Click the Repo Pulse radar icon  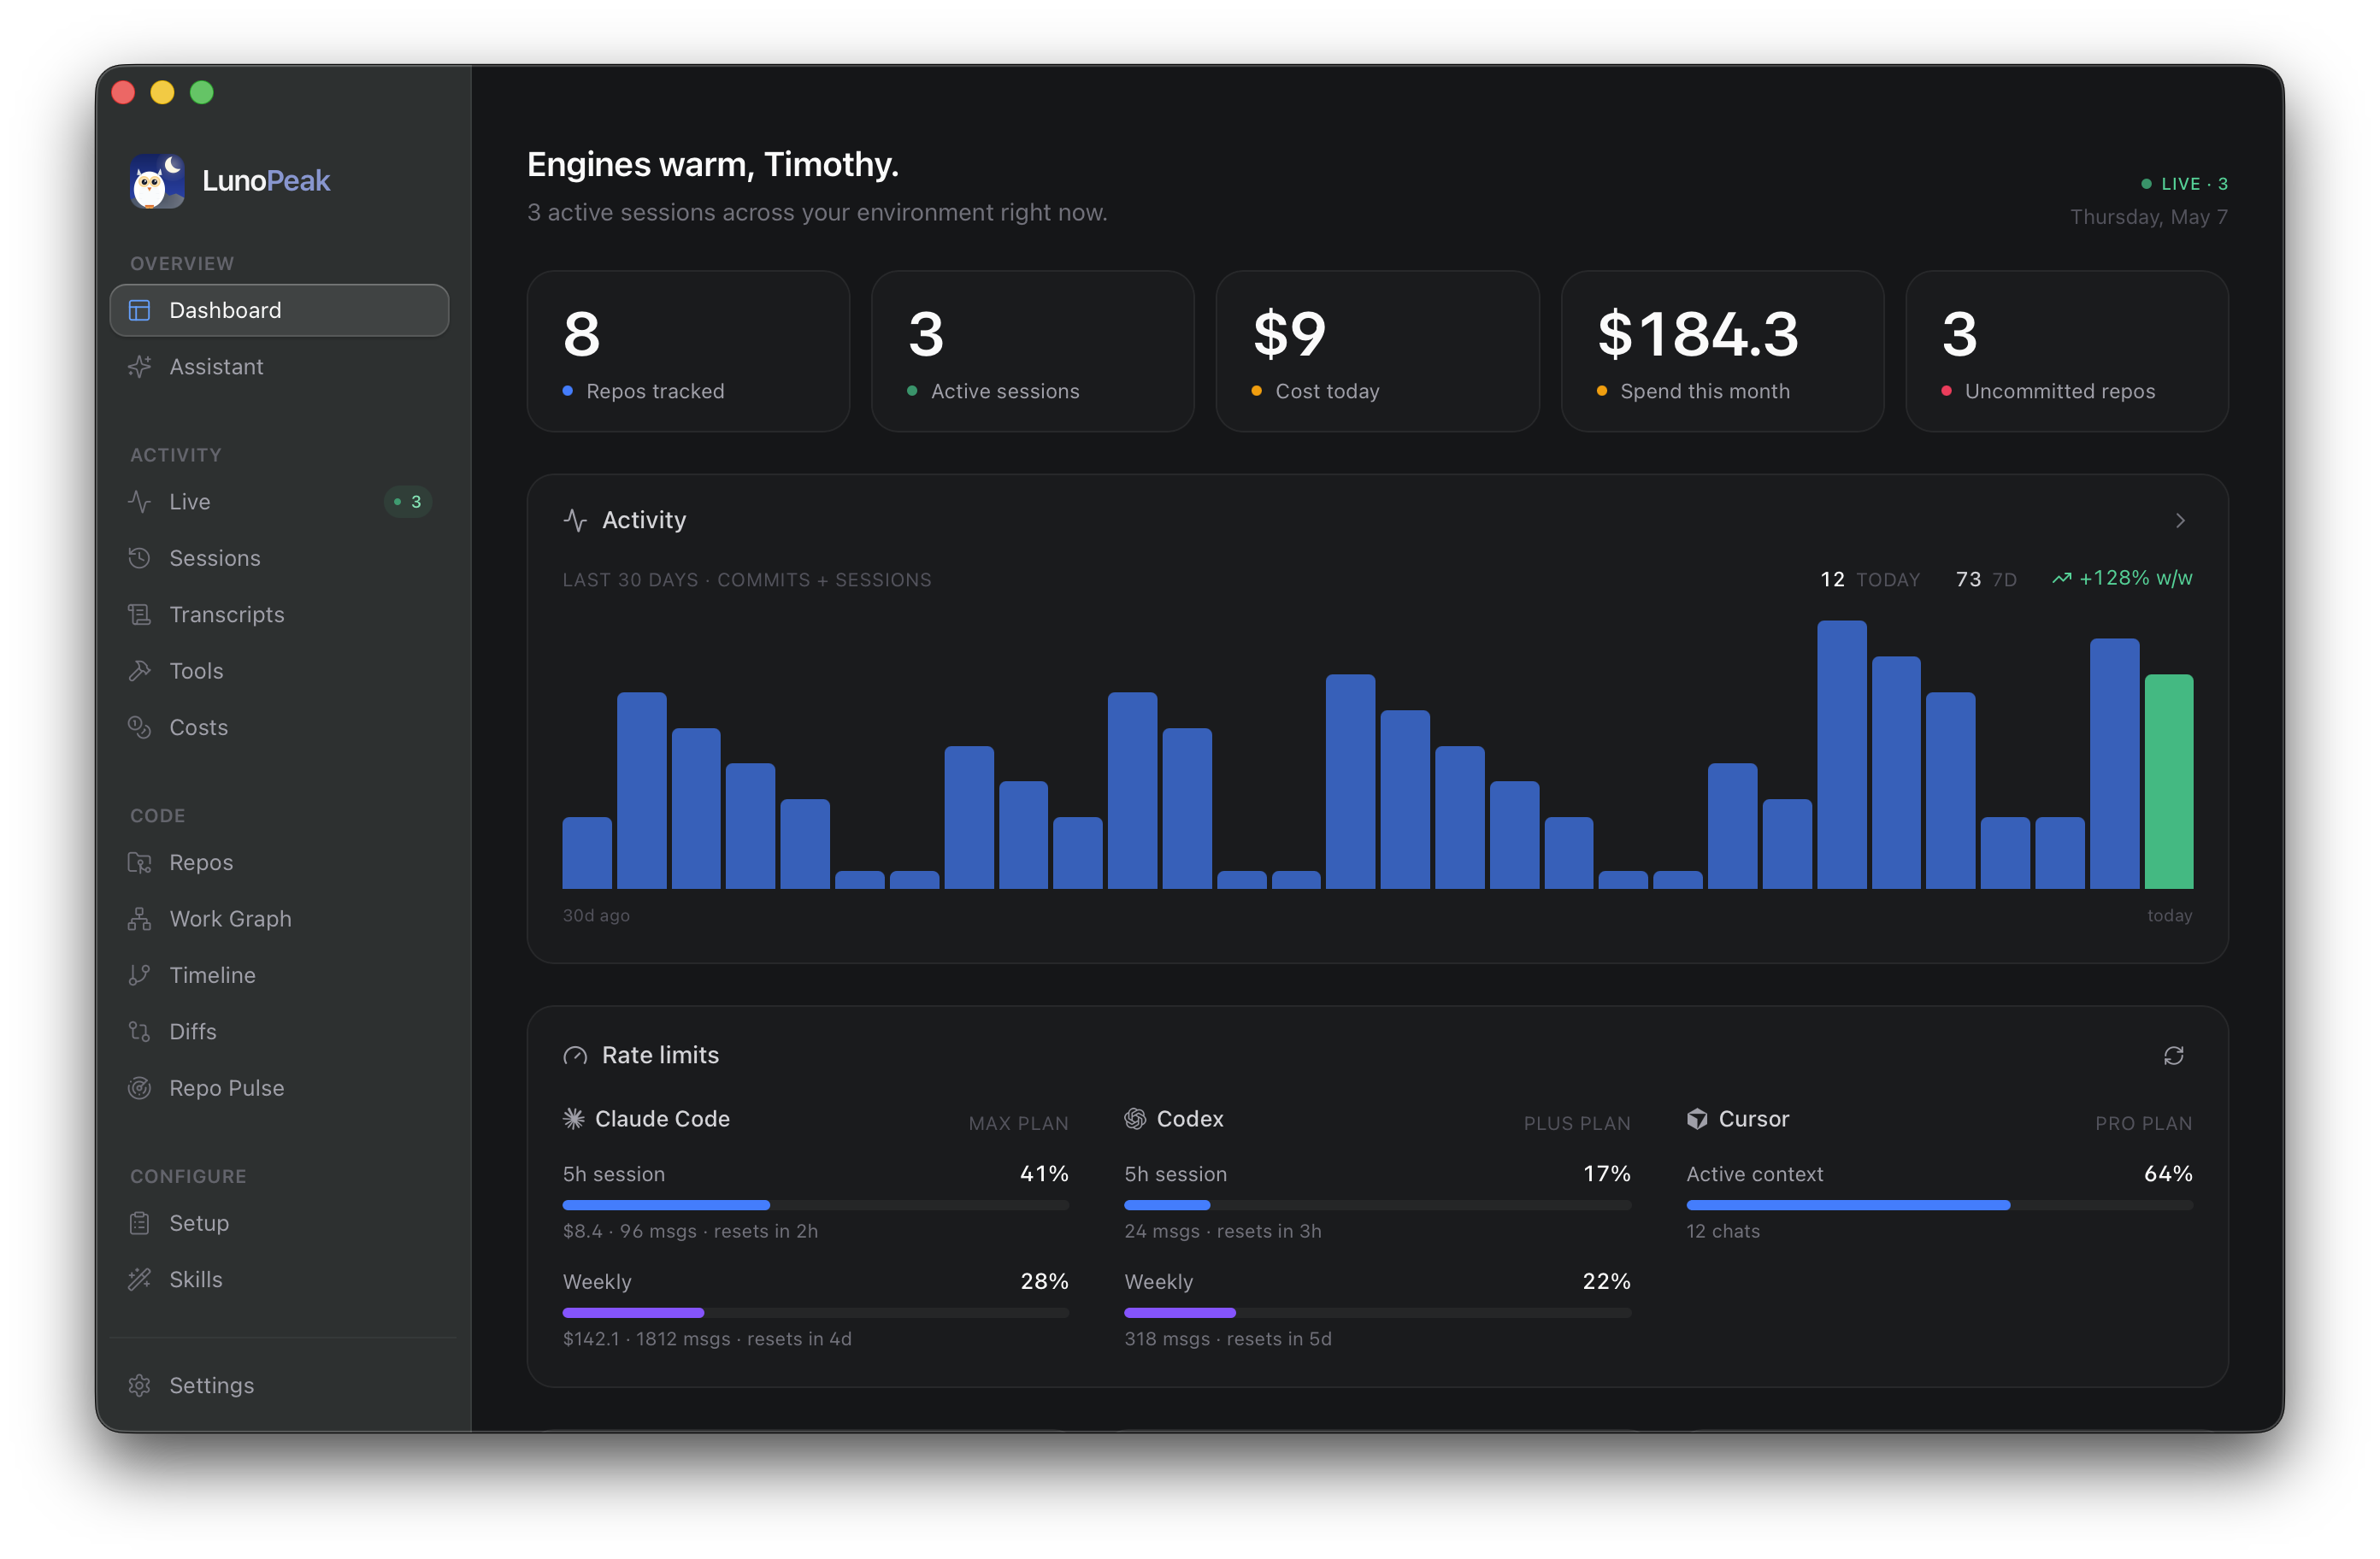[x=140, y=1087]
